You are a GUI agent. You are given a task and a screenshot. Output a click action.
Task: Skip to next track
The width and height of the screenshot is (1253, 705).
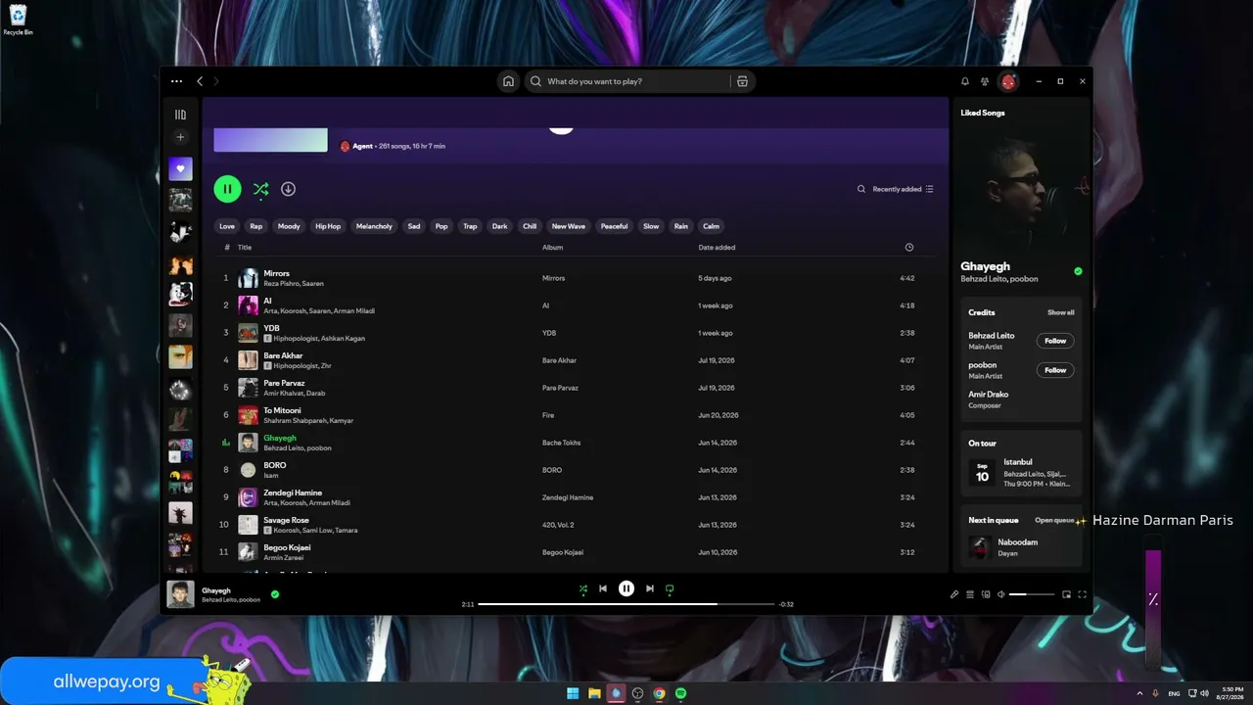point(649,588)
